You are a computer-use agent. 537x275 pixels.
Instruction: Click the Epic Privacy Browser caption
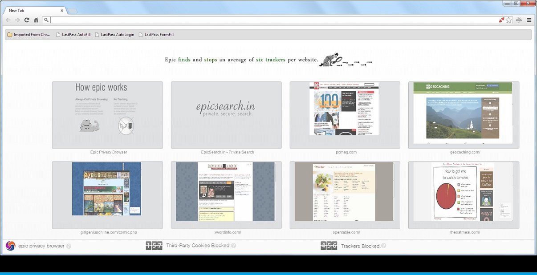[109, 152]
